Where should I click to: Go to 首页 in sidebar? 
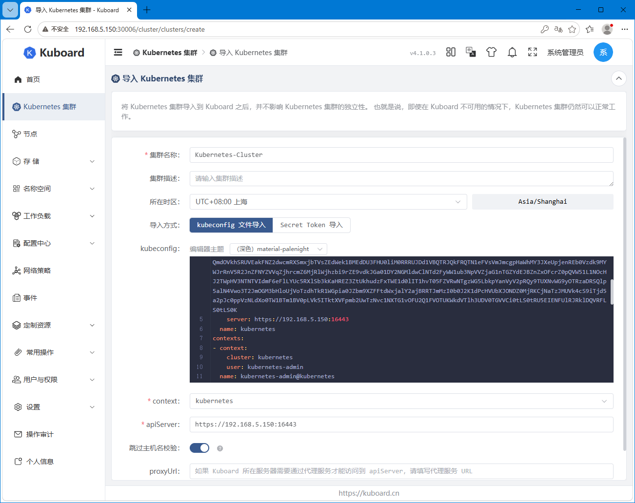pos(54,79)
